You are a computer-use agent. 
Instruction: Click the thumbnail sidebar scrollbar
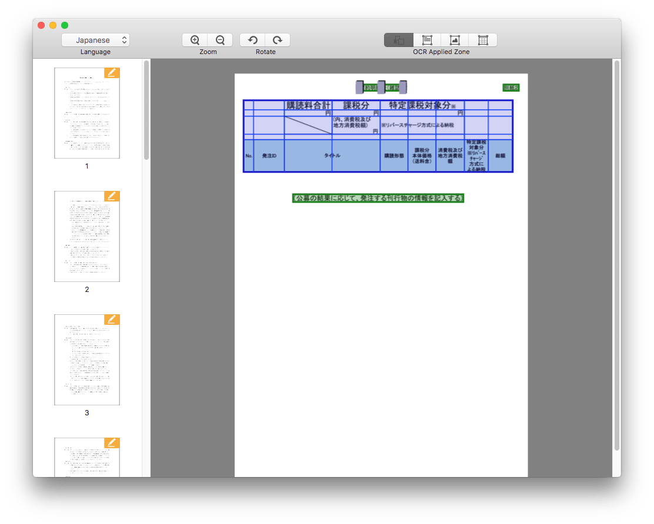coord(146,110)
